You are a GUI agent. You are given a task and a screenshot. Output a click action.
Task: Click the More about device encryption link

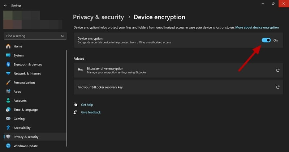pyautogui.click(x=257, y=28)
